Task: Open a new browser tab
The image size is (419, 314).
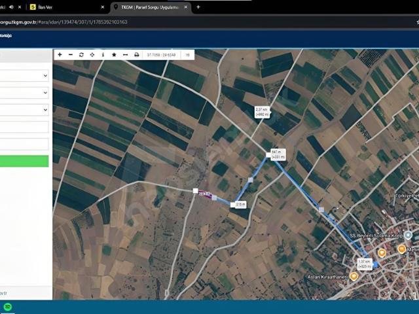Action: pyautogui.click(x=198, y=7)
